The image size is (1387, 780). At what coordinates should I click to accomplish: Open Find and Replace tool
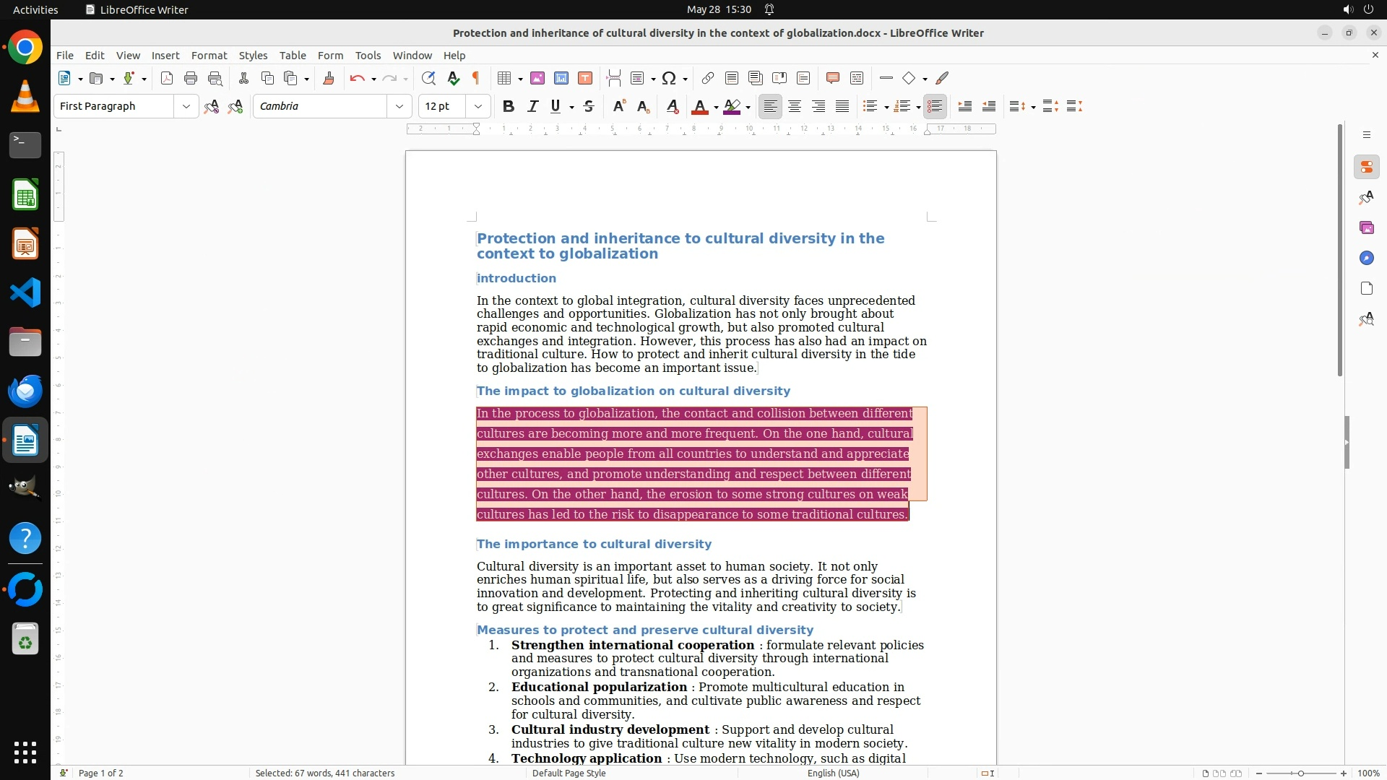(428, 78)
